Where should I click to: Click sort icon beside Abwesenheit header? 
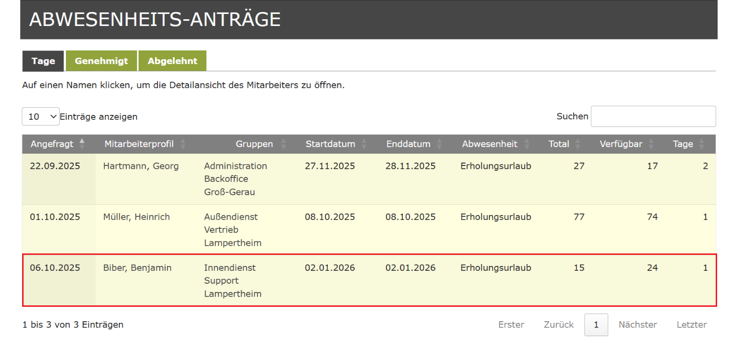pos(527,144)
